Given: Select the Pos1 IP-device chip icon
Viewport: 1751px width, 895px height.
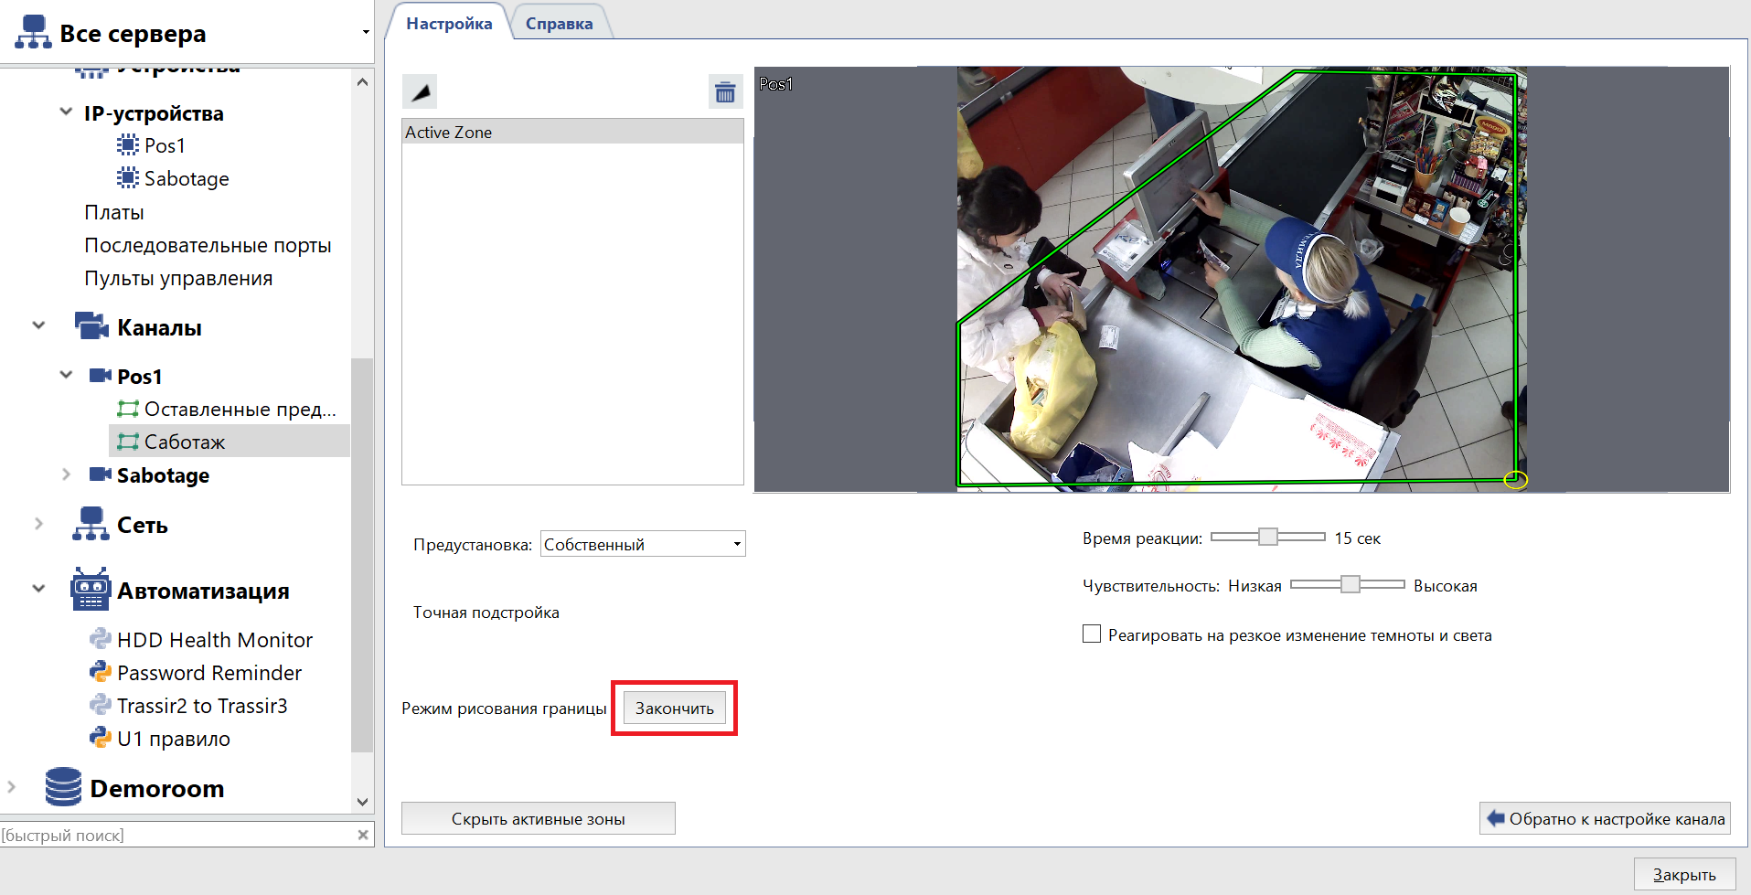Looking at the screenshot, I should point(127,145).
